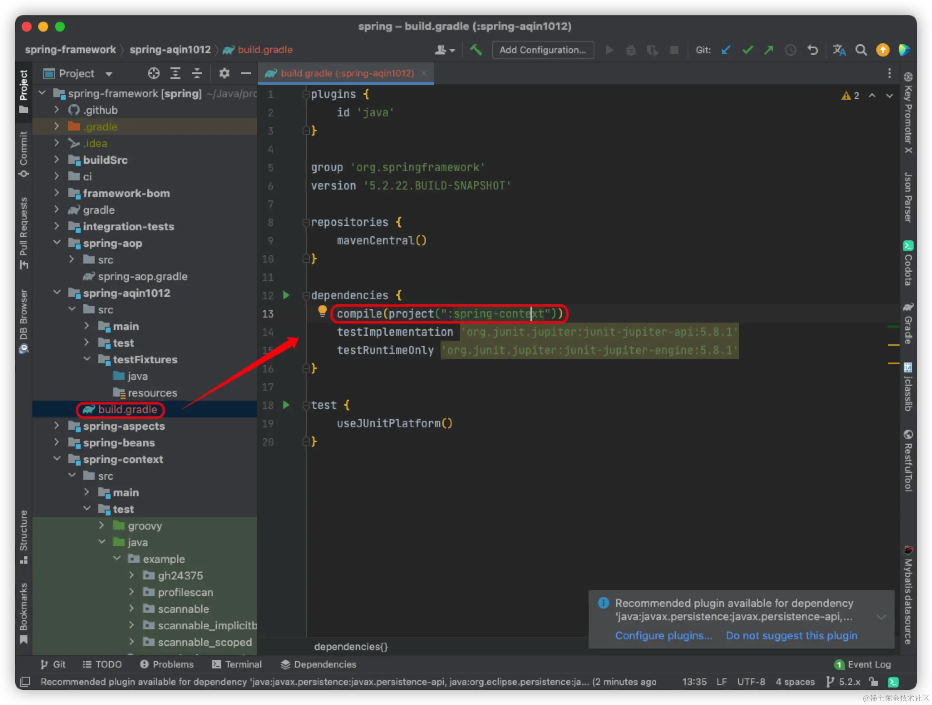932x705 pixels.
Task: Click Select Opened File target icon
Action: (154, 73)
